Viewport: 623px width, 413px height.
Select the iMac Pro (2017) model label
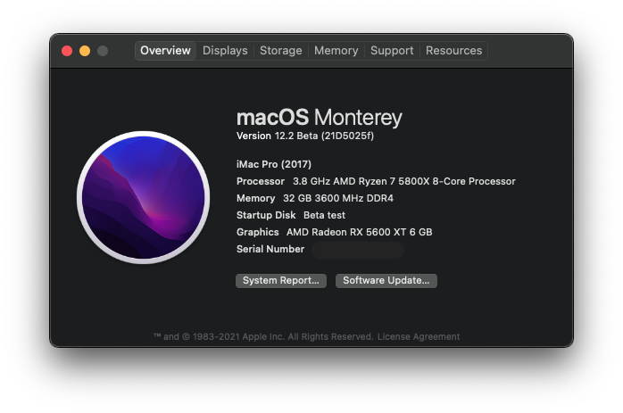pyautogui.click(x=275, y=164)
